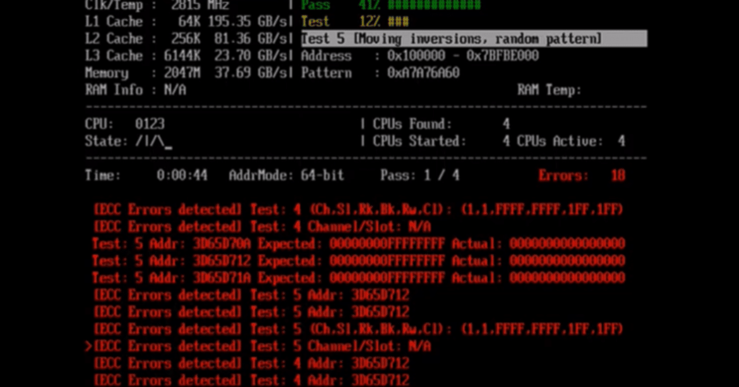The height and width of the screenshot is (387, 739).
Task: Click the 'Pass: 1 / 4' counter
Action: [420, 175]
